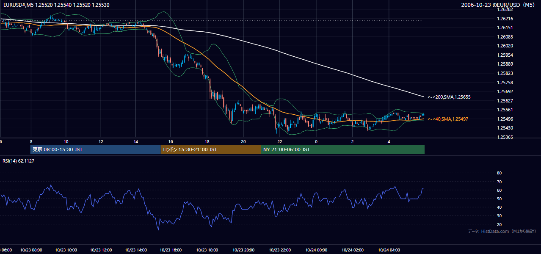Select the 40 SMA 1.25497 label
The height and width of the screenshot is (254, 541).
coord(448,119)
